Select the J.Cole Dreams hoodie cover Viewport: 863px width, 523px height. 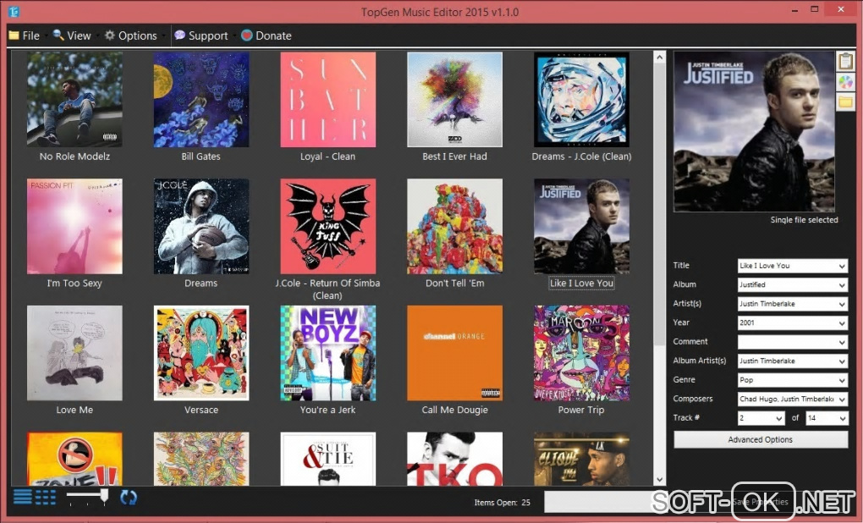[x=201, y=226]
